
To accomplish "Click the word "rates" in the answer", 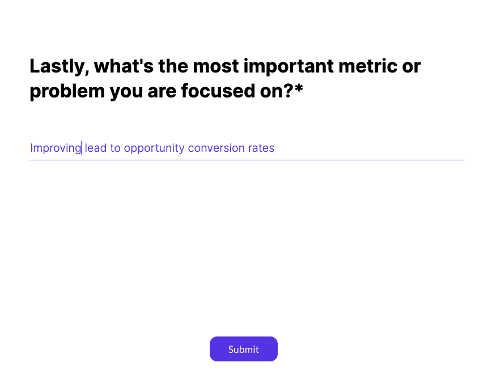I will coord(261,148).
